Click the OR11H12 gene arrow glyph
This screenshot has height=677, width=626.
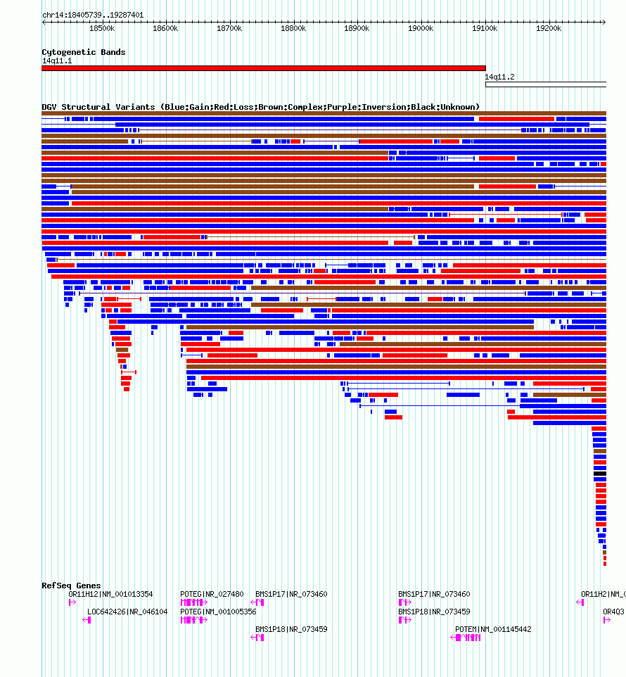click(x=72, y=602)
